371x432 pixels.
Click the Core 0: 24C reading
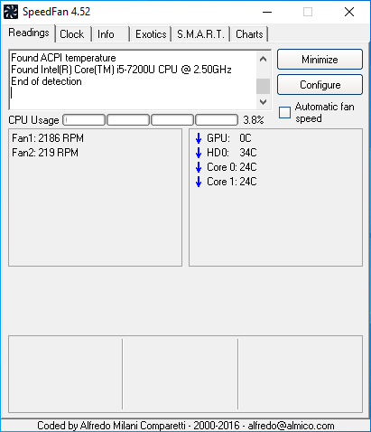click(x=232, y=167)
